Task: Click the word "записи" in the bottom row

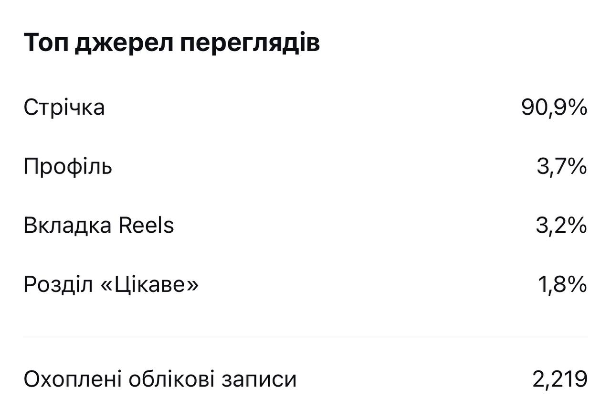Action: click(x=259, y=380)
